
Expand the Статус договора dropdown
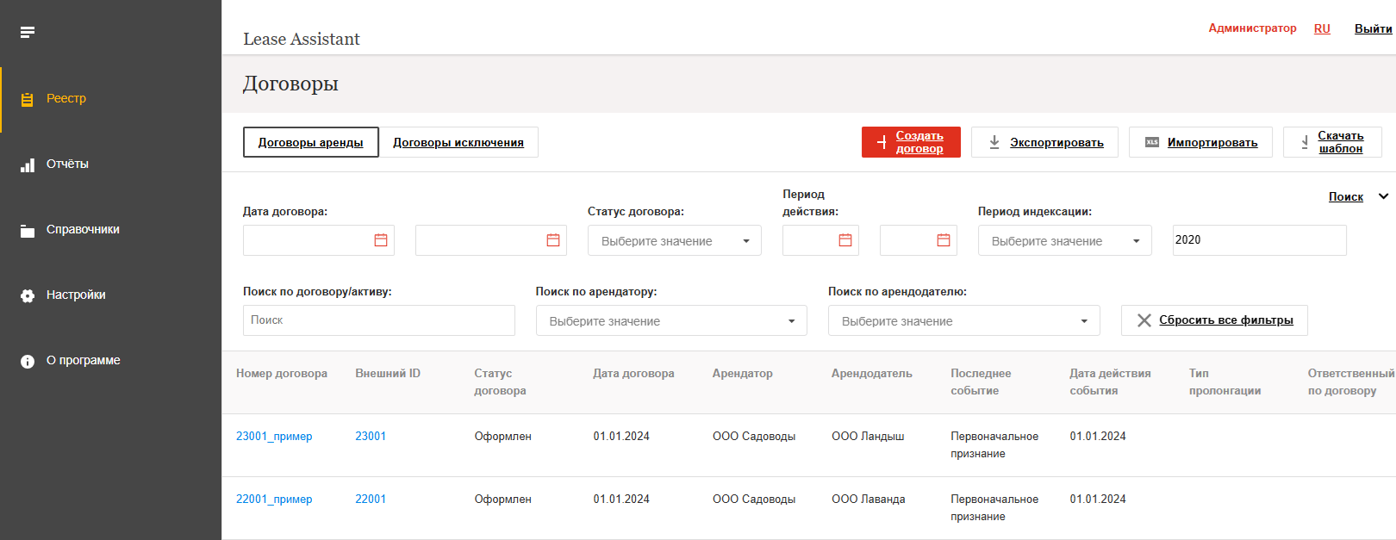tap(674, 241)
